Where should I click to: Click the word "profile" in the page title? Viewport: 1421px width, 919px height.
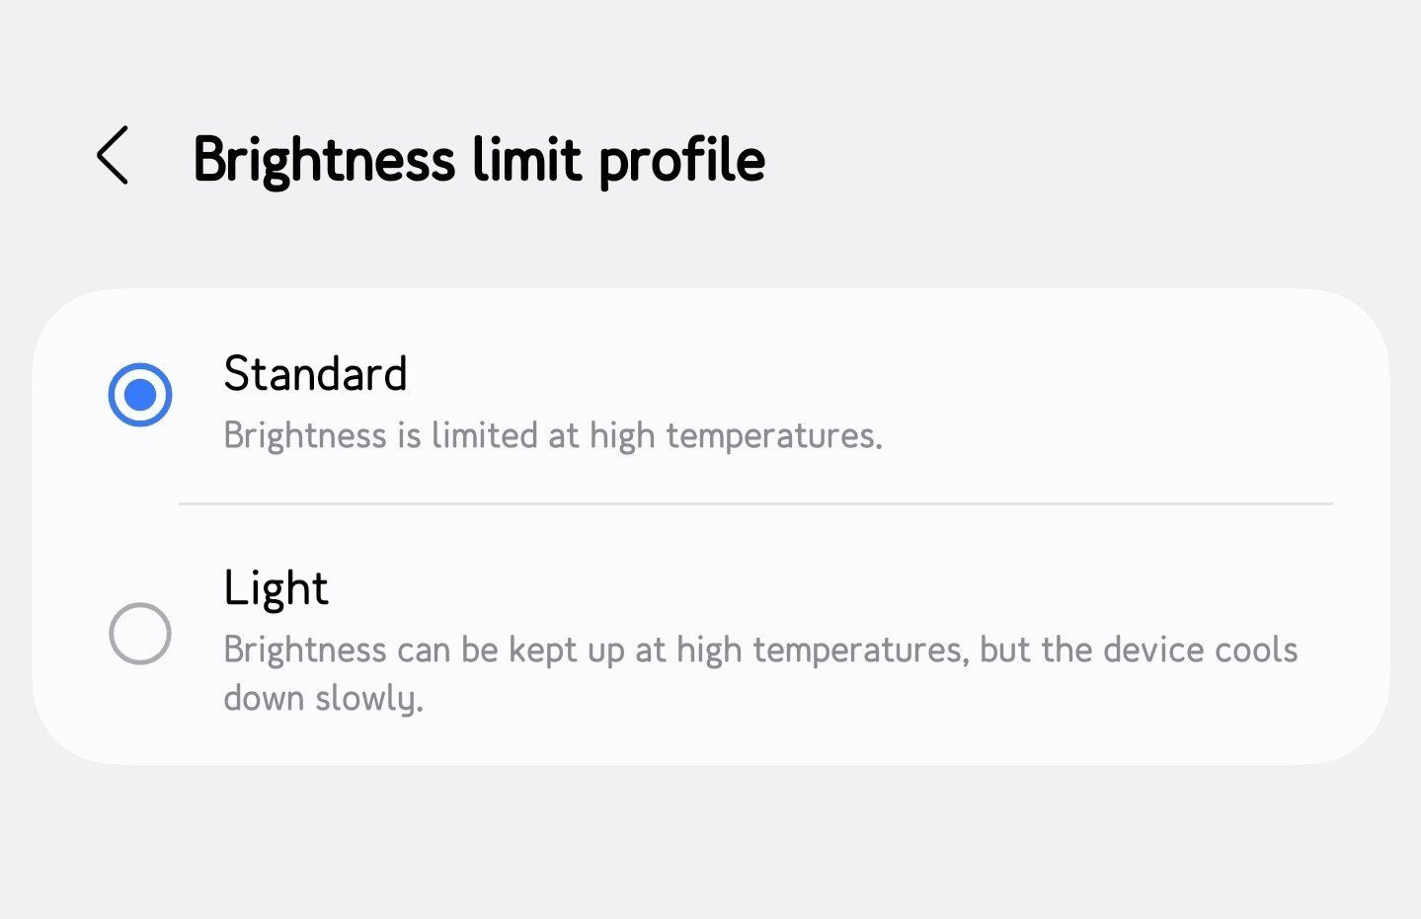pos(681,159)
